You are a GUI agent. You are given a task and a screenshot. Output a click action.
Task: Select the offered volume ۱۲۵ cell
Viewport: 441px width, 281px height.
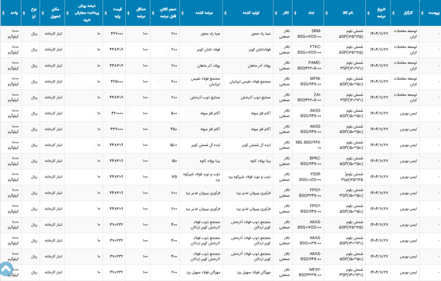174,177
